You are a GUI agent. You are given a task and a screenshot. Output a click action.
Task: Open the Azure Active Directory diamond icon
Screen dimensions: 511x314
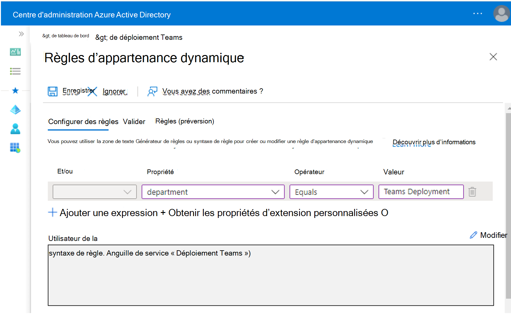(x=15, y=110)
